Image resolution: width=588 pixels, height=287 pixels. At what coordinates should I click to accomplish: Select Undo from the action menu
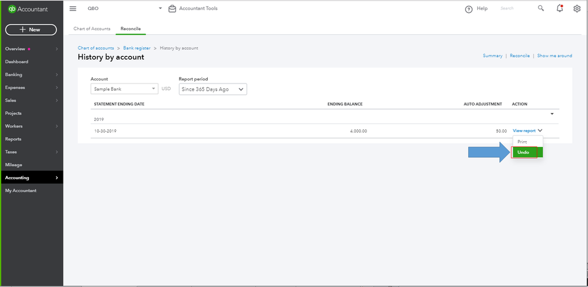pos(523,152)
